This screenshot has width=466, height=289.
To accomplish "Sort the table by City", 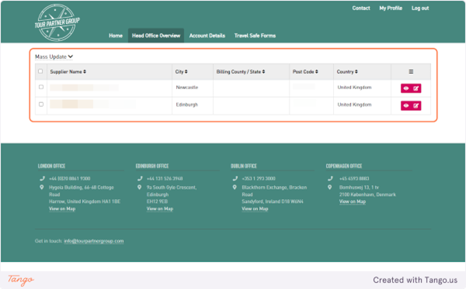I will (x=181, y=72).
